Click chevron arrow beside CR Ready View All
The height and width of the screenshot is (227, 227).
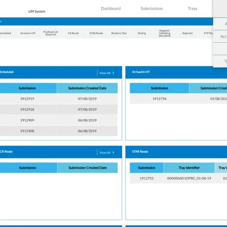(113, 152)
